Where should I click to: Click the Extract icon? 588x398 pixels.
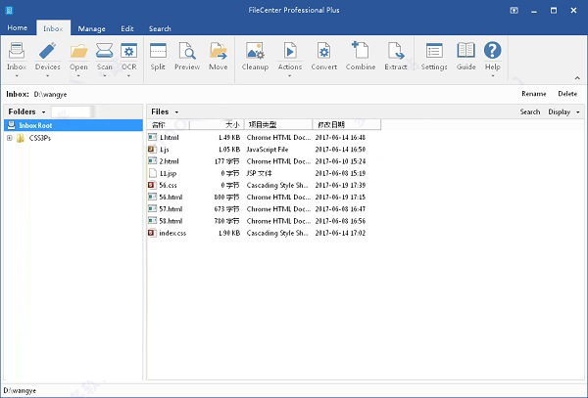coord(396,51)
